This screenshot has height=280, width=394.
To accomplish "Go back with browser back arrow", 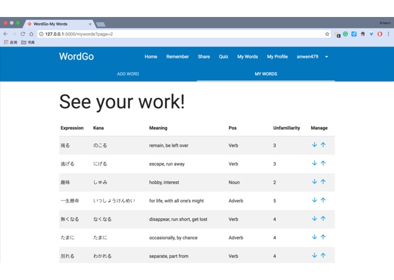I will pos(6,34).
